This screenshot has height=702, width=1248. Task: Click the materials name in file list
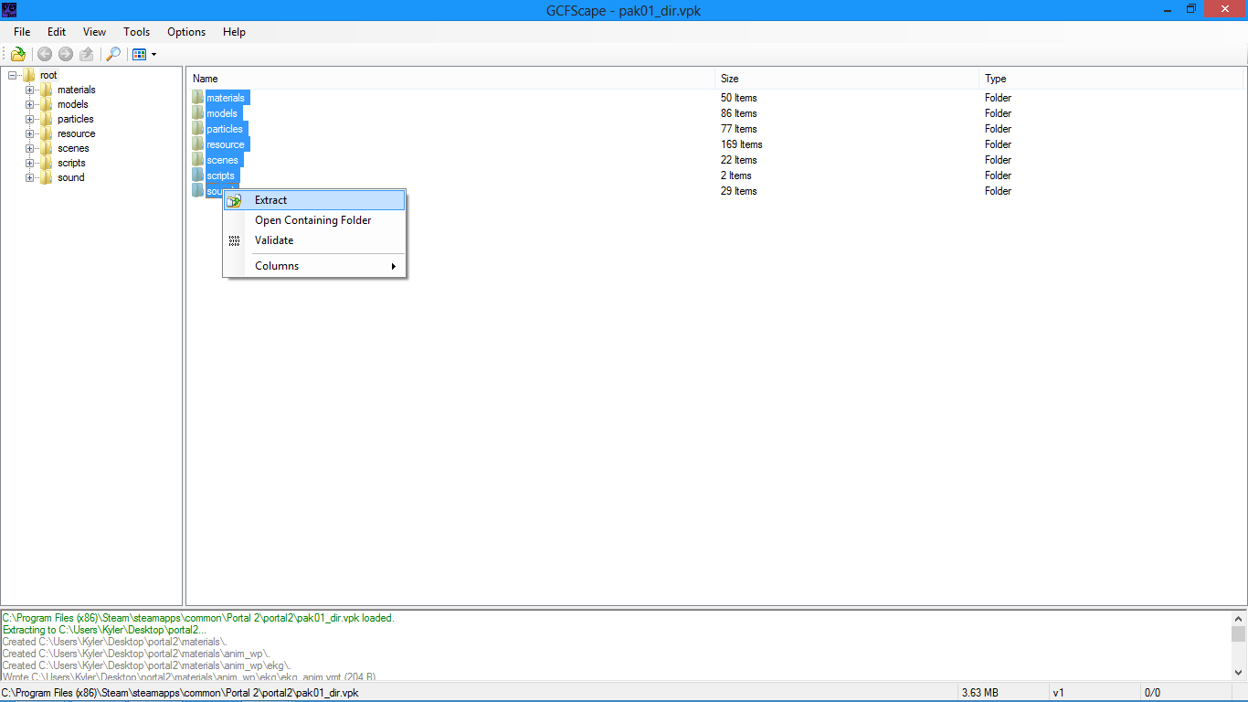(227, 98)
